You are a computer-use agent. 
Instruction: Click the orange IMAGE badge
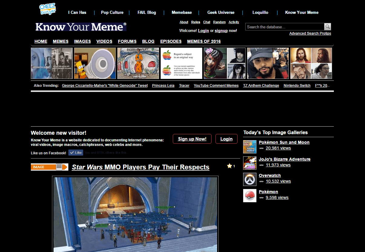pos(50,167)
